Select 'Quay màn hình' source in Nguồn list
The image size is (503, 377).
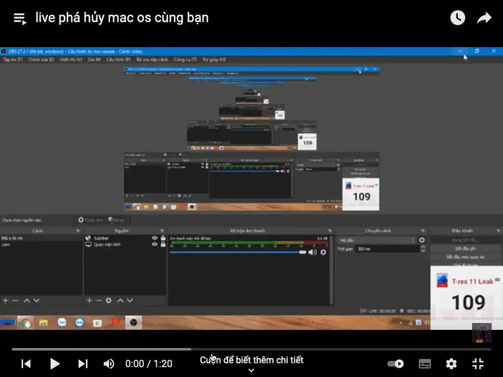(107, 244)
